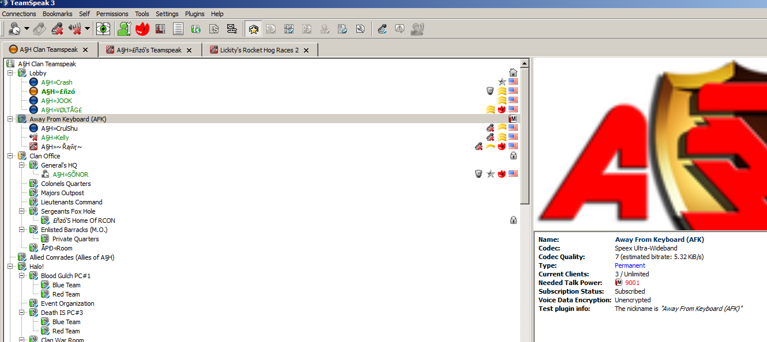Close the A§H Clan Teamspeak tab
The image size is (767, 342).
85,50
